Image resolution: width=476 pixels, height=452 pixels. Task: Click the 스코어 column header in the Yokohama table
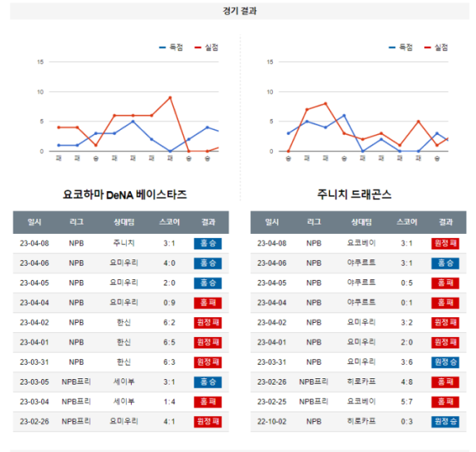point(170,222)
